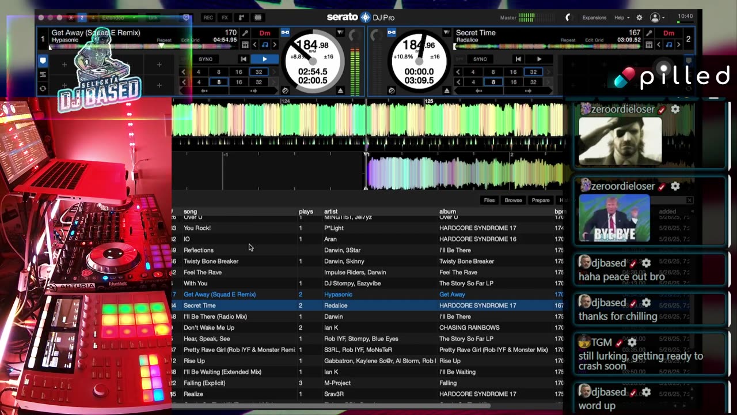Eject track from deck 1

point(340,90)
